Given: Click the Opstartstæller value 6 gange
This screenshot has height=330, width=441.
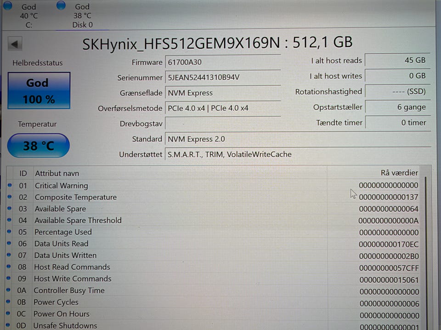Looking at the screenshot, I should coord(398,107).
